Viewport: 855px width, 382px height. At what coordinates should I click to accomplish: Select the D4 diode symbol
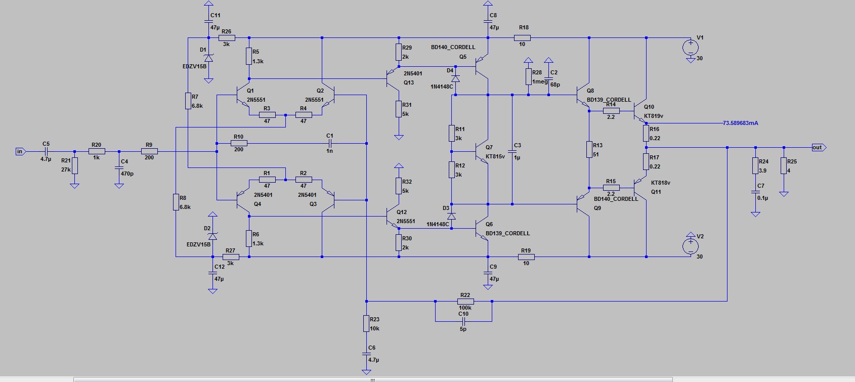tap(455, 78)
